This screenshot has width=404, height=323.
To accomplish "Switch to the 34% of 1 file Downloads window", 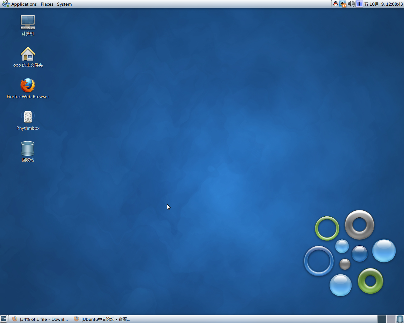I will [x=40, y=319].
